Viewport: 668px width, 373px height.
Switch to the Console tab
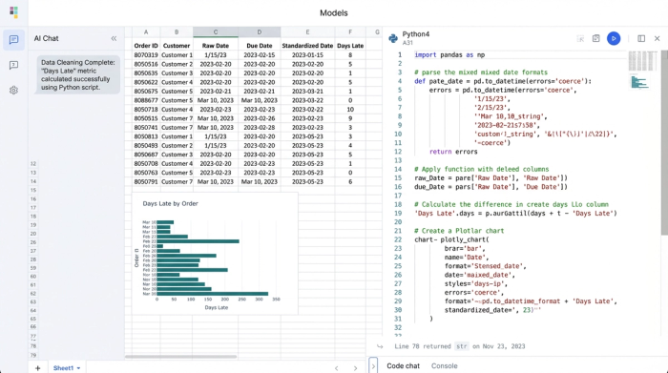(x=444, y=365)
